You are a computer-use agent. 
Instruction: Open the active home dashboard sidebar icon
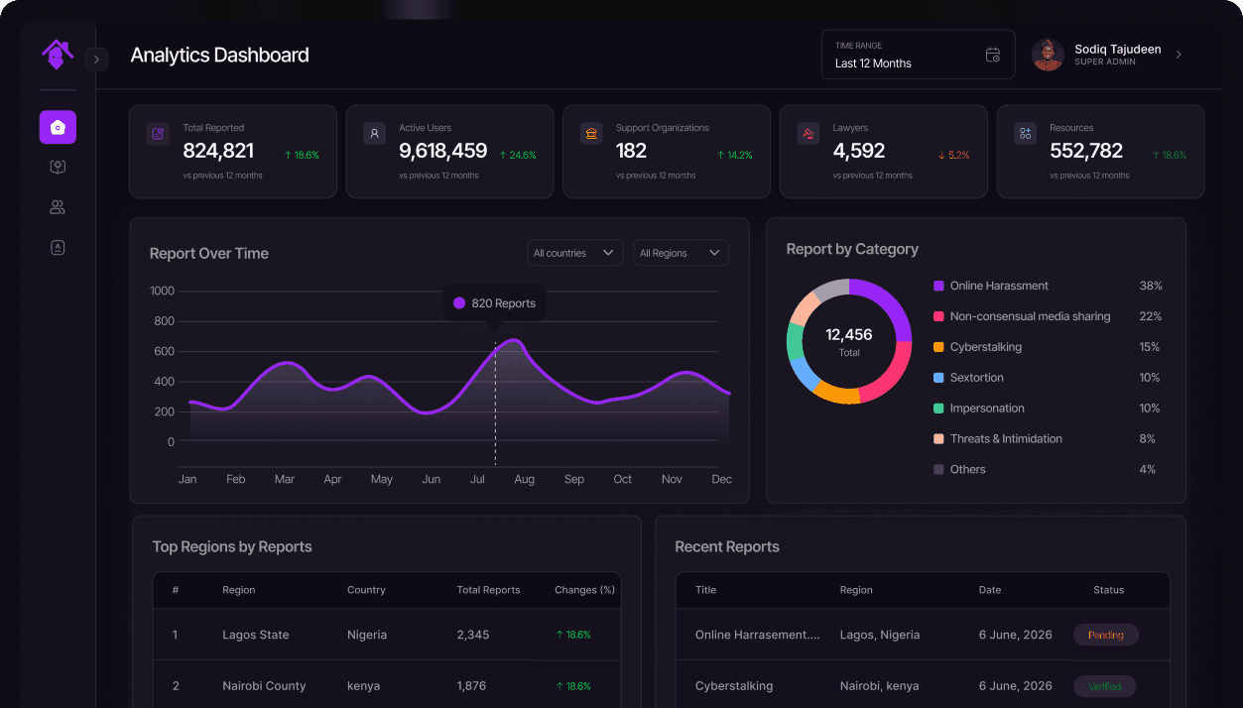click(x=58, y=127)
